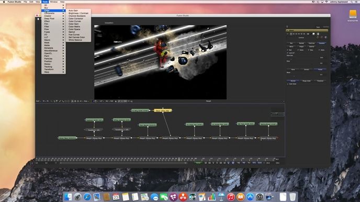Open Keynote podium icon in dock
The height and width of the screenshot is (202, 360).
pos(221,197)
